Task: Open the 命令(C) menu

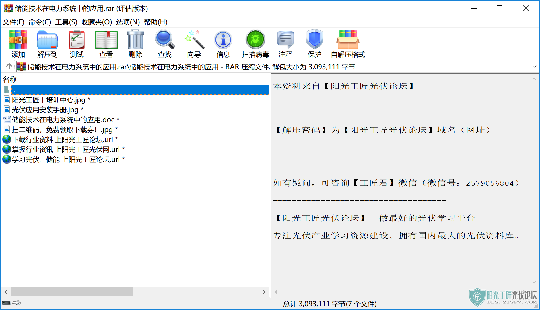Action: coord(40,22)
